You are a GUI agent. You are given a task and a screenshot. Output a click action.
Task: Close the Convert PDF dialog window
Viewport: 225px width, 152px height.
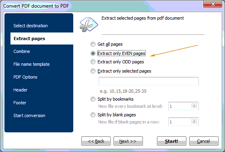pyautogui.click(x=213, y=4)
